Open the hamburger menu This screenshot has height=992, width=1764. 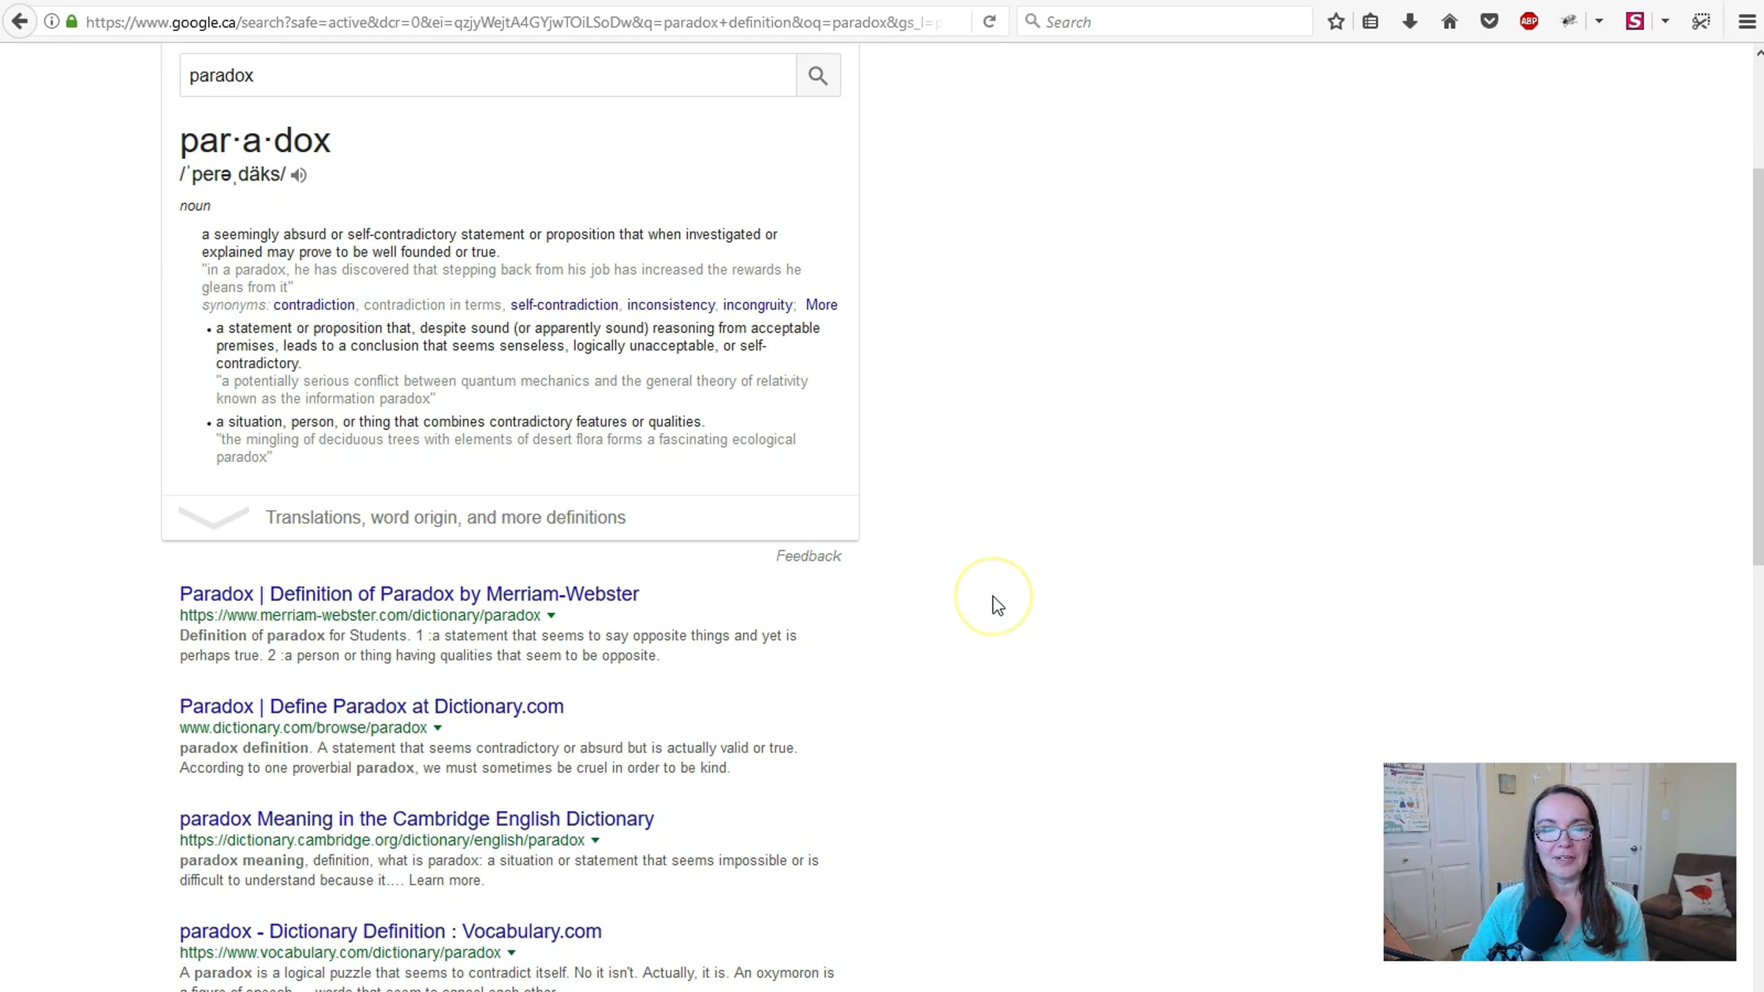[x=1747, y=22]
